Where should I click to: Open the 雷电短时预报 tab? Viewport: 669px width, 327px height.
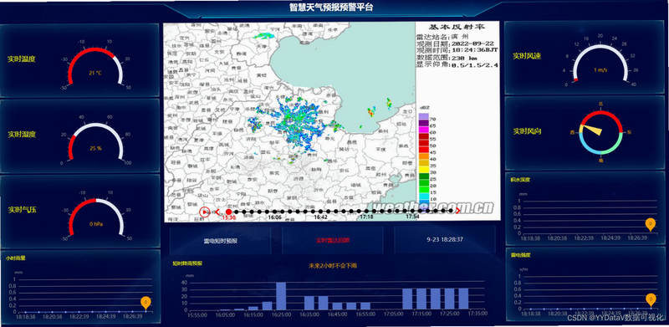tap(220, 241)
